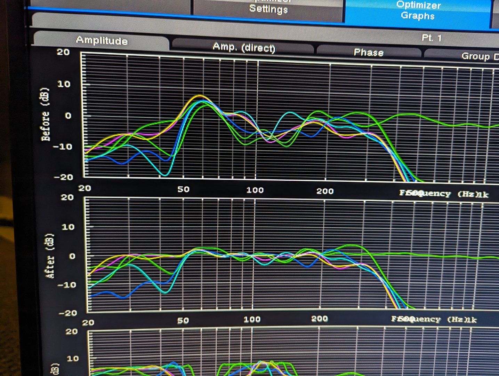Select the Optimizer Graphs tab
499x376 pixels.
point(418,10)
